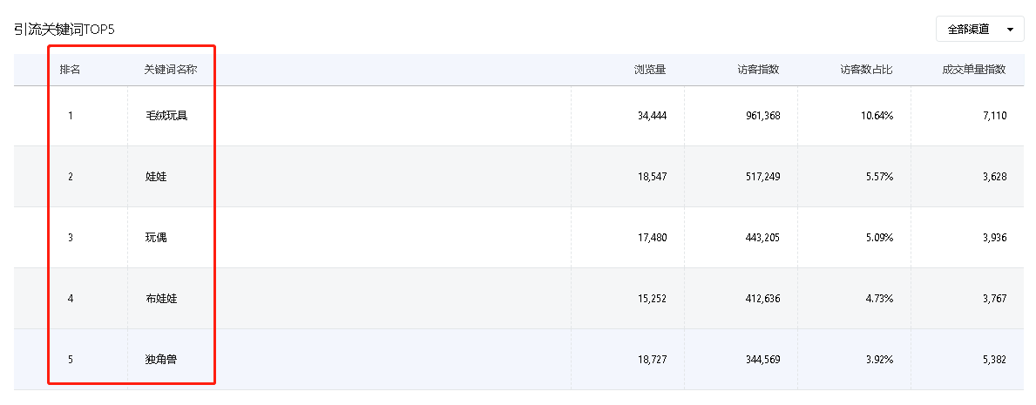Screen dimensions: 1036x405
Task: Click rank number 5 in the table
Action: pos(70,360)
